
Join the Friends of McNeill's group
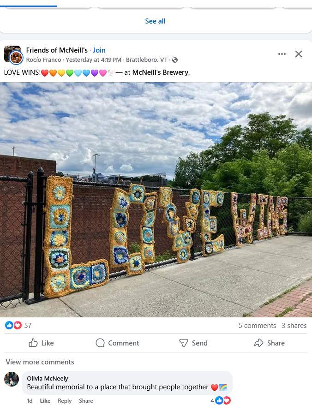tap(99, 50)
